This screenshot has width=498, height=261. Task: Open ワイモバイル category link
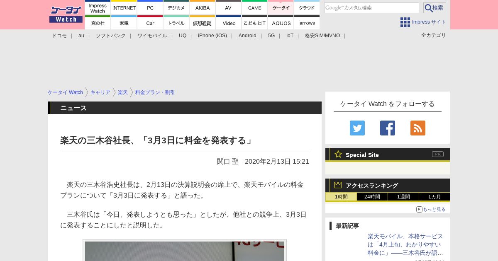(152, 36)
